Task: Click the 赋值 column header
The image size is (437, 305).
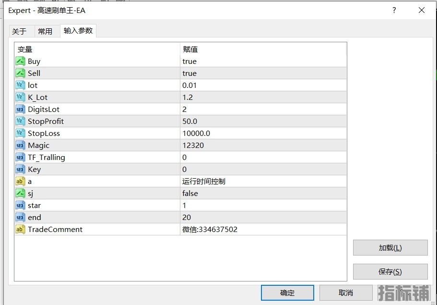Action: (x=263, y=49)
